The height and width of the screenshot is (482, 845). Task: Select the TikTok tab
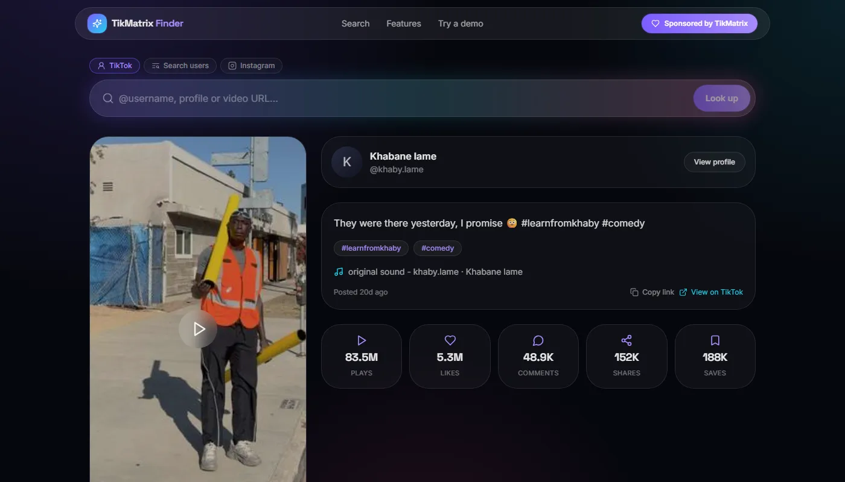[115, 66]
